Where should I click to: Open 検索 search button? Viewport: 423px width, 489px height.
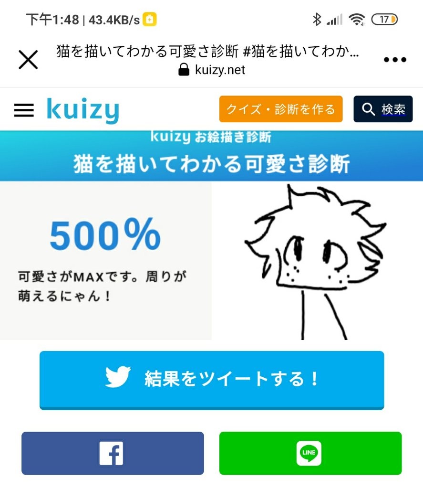pos(383,109)
